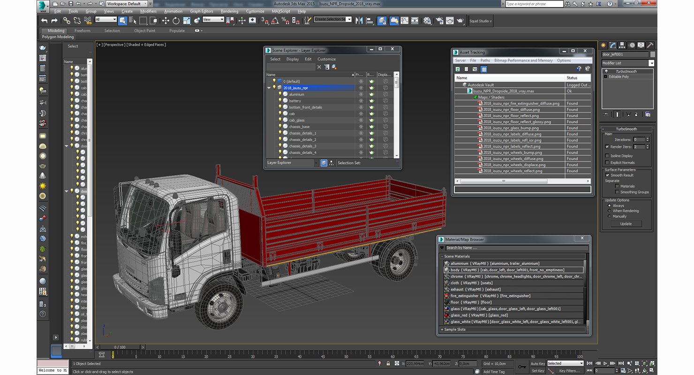Click the Mirror tool icon

click(x=359, y=21)
